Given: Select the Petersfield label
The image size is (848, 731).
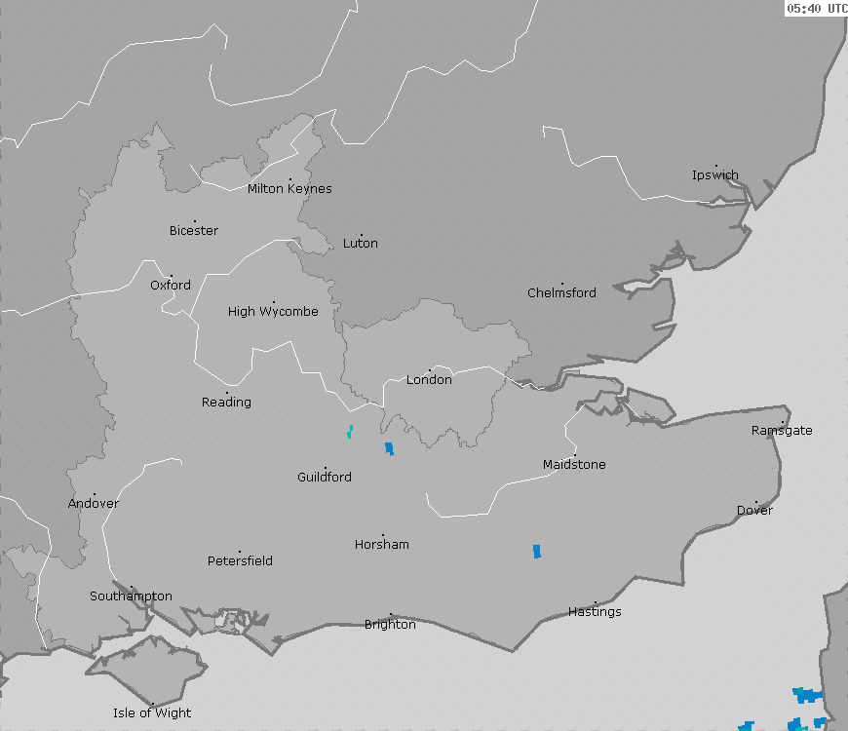Looking at the screenshot, I should 240,560.
